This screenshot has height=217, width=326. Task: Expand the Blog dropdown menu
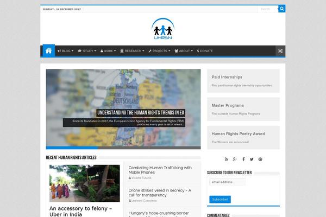pyautogui.click(x=66, y=51)
